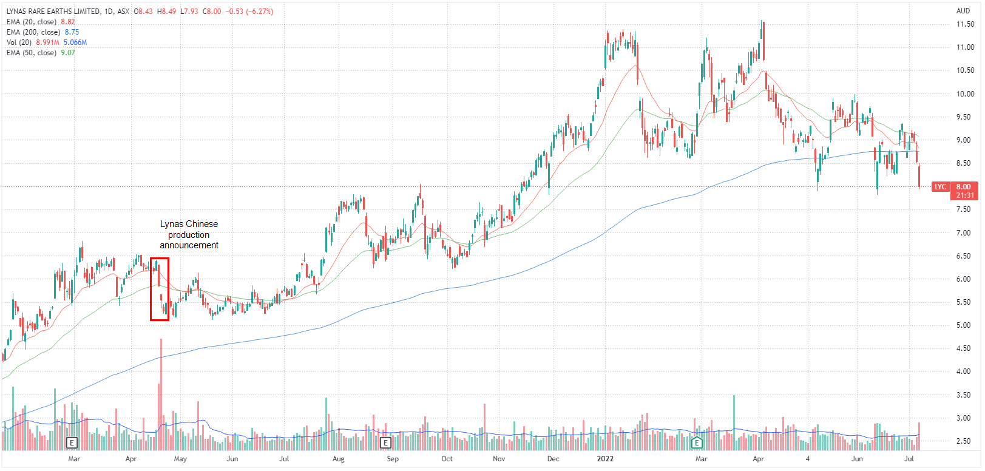Click the first earnings marker before Mar 2021
The height and width of the screenshot is (471, 985).
(72, 442)
